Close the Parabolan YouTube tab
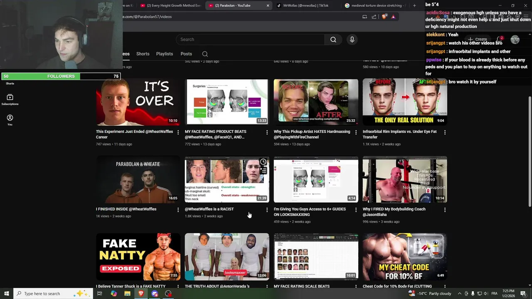The width and height of the screenshot is (532, 299). 268,5
